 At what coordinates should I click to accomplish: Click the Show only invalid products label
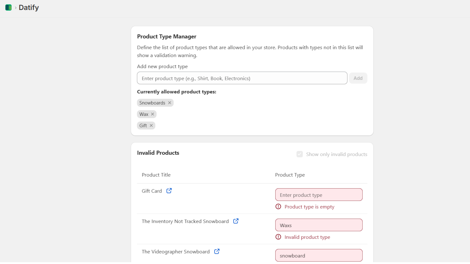point(336,154)
